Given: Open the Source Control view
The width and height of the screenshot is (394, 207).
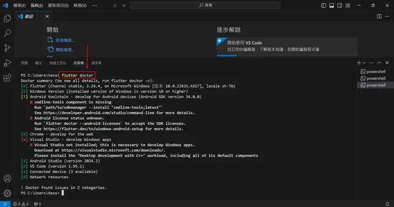Looking at the screenshot, I should [x=7, y=48].
